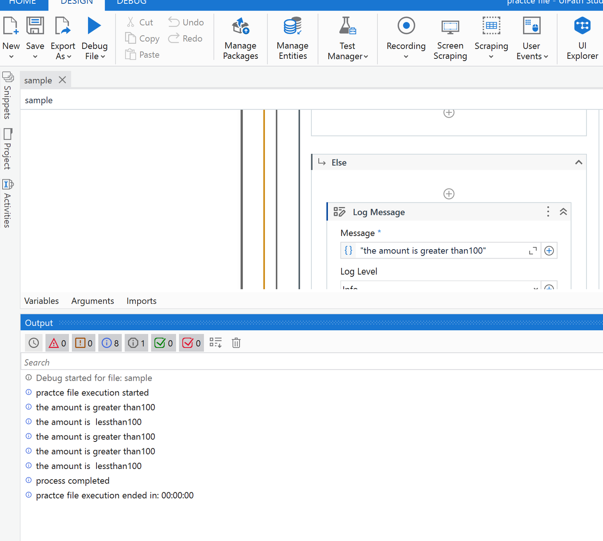Launch UI Explorer
This screenshot has height=541, width=603.
tap(582, 38)
